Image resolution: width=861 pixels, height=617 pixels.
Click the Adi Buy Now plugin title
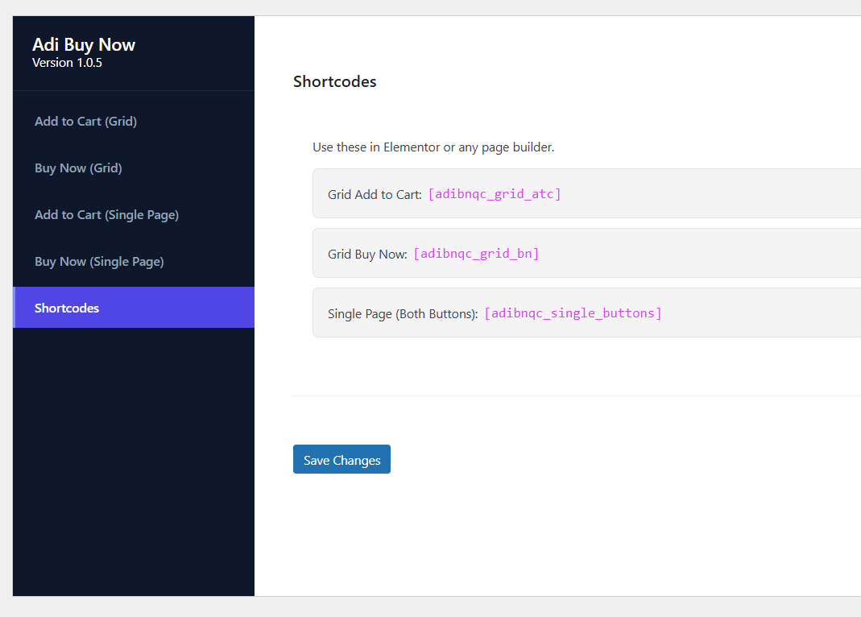pos(84,44)
